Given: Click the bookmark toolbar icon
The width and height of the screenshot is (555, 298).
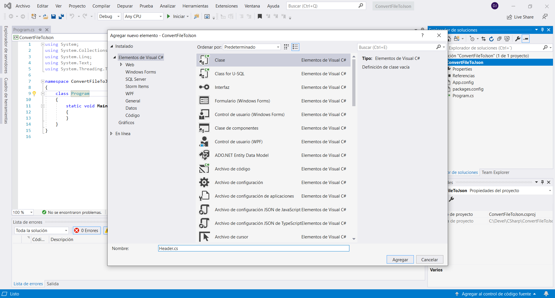Looking at the screenshot, I should pyautogui.click(x=260, y=16).
